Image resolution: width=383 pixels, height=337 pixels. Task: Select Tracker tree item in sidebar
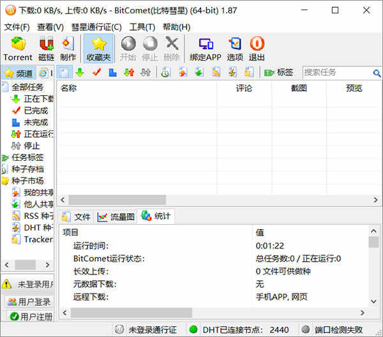[33, 239]
